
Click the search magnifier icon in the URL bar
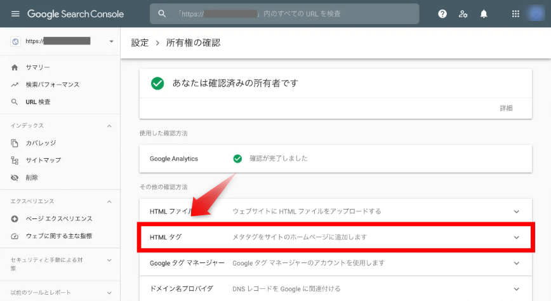pyautogui.click(x=162, y=14)
